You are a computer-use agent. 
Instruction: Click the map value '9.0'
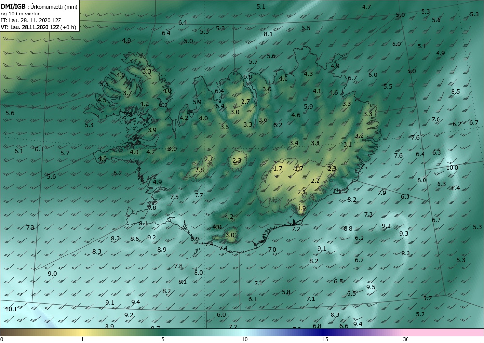(52, 274)
